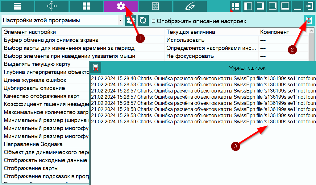Click the settings list scrollbar up arrow

(312, 31)
